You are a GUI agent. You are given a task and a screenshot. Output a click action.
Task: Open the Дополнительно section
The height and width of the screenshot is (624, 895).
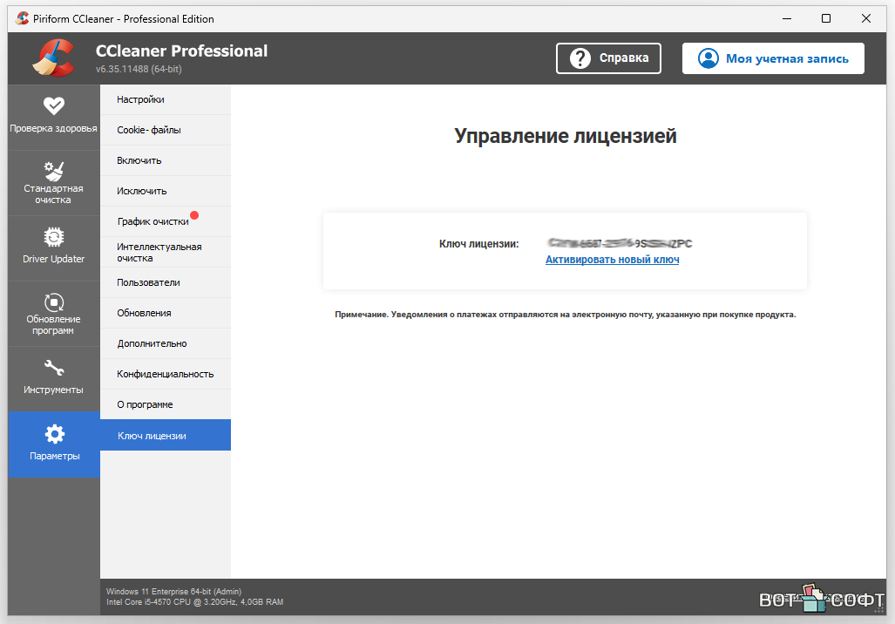(x=166, y=343)
